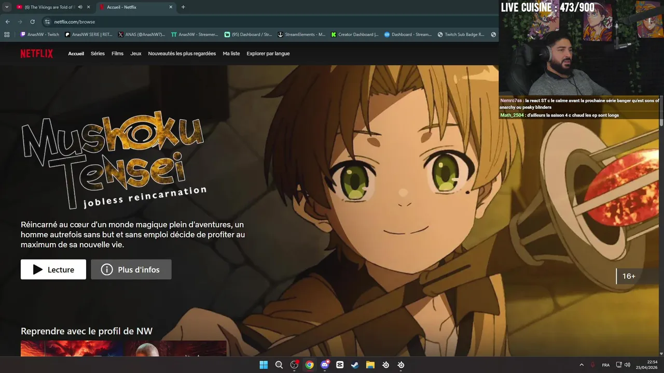Open a new browser tab
Screen dimensions: 664x373
pos(183,7)
